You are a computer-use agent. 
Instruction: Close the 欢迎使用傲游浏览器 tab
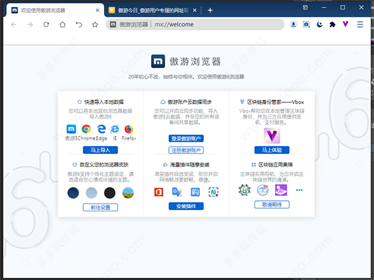pos(98,10)
